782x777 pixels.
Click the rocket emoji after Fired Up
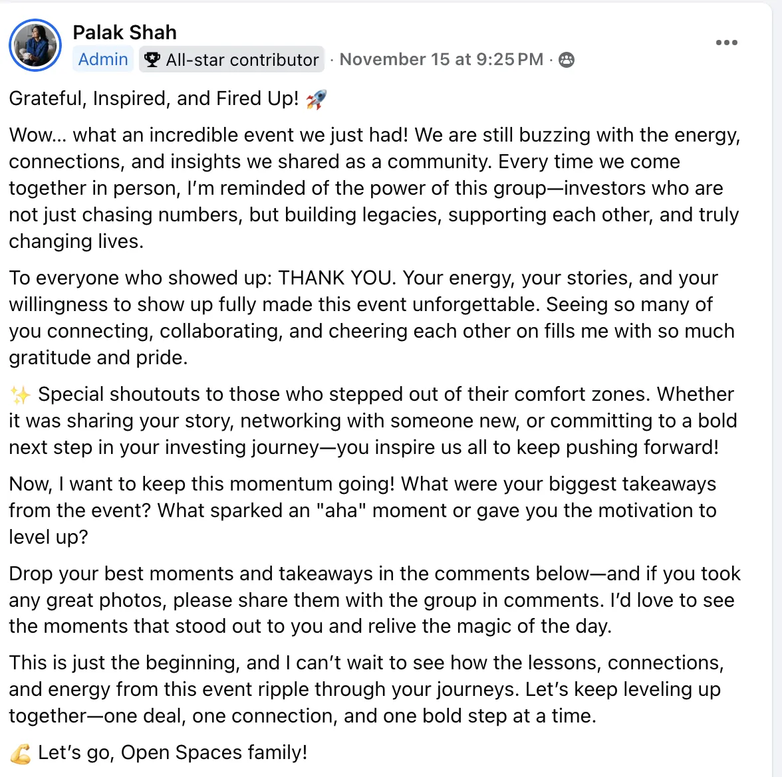pos(316,100)
